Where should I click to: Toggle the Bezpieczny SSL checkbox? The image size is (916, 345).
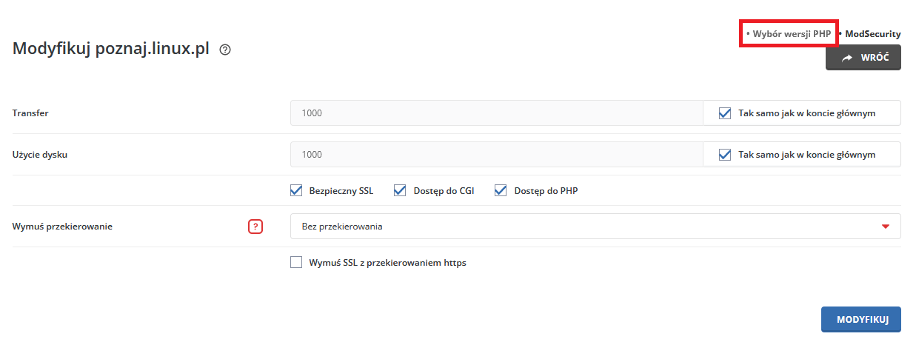[x=297, y=190]
